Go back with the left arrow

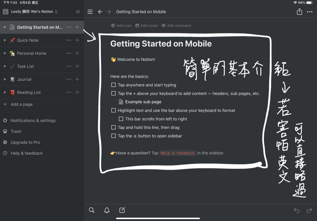click(x=100, y=12)
